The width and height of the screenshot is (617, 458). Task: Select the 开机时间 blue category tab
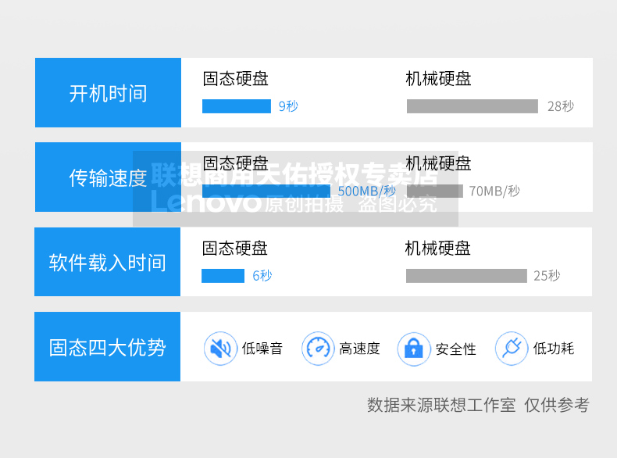click(108, 93)
